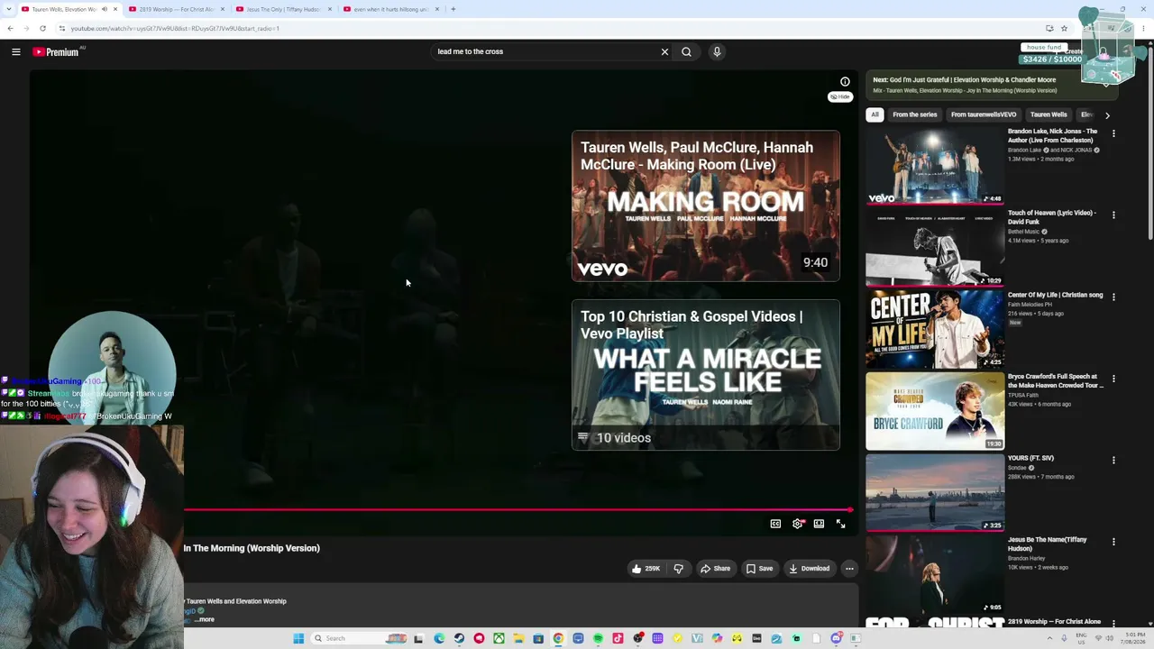This screenshot has height=649, width=1154.
Task: Download the video
Action: point(809,569)
